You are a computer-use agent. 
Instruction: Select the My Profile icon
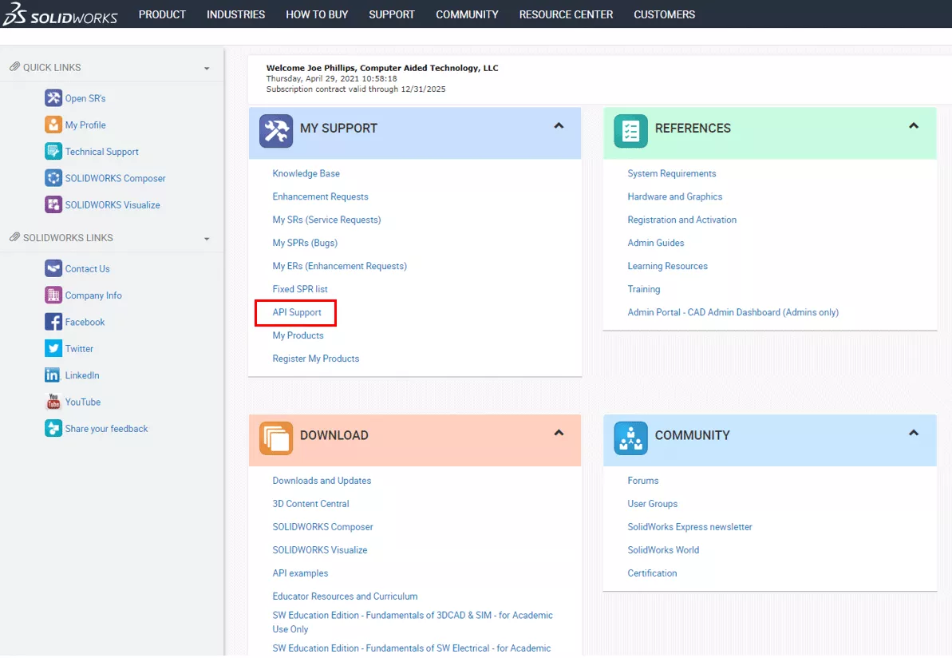tap(53, 125)
